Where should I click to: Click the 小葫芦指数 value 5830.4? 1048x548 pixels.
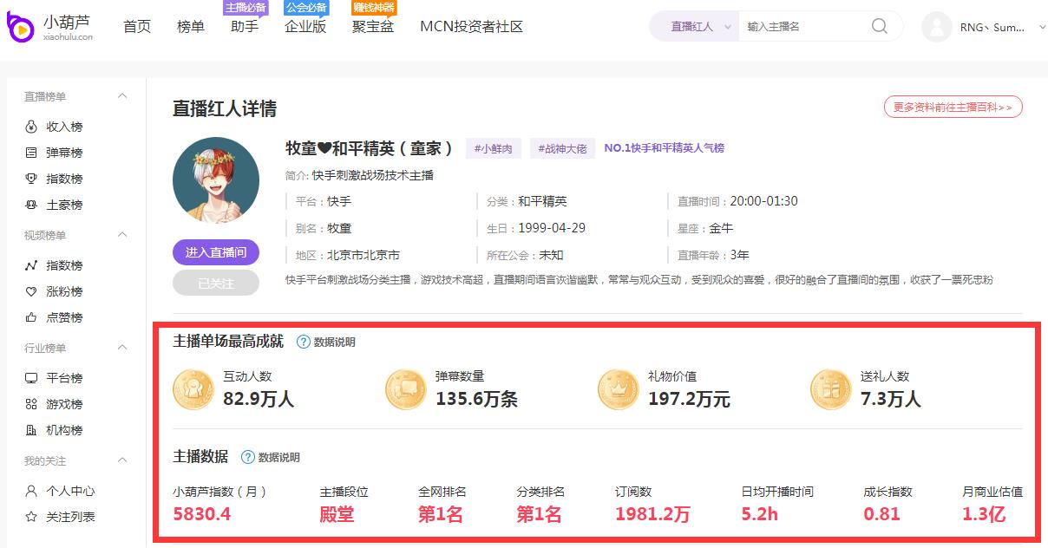coord(202,514)
